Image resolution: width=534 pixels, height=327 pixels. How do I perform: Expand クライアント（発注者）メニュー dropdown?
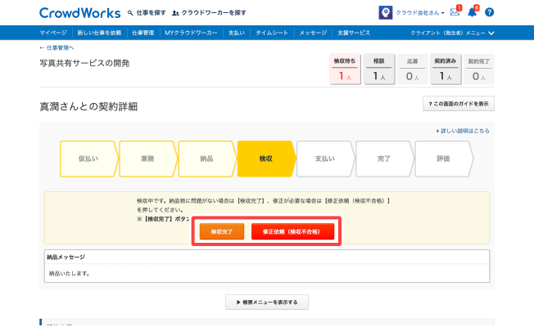click(452, 33)
